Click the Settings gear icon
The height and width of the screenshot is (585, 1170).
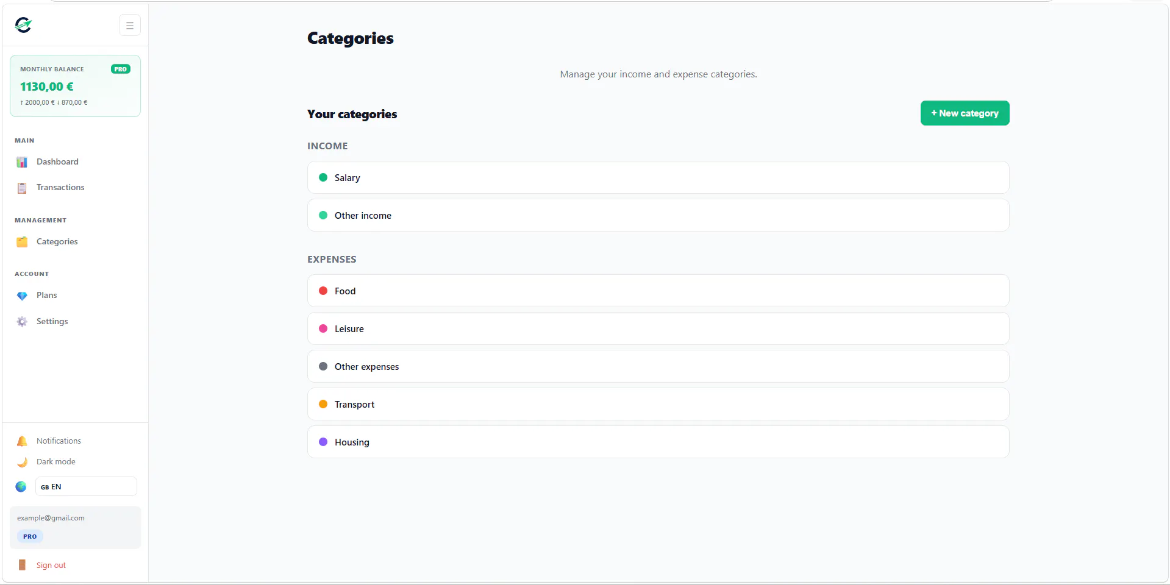click(22, 322)
